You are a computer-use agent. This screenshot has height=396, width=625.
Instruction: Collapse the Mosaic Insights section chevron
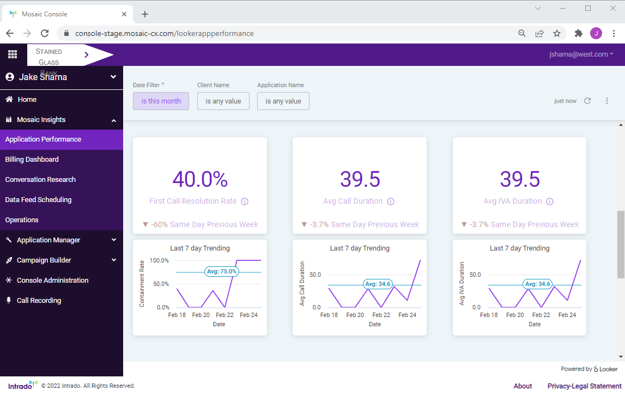click(114, 119)
